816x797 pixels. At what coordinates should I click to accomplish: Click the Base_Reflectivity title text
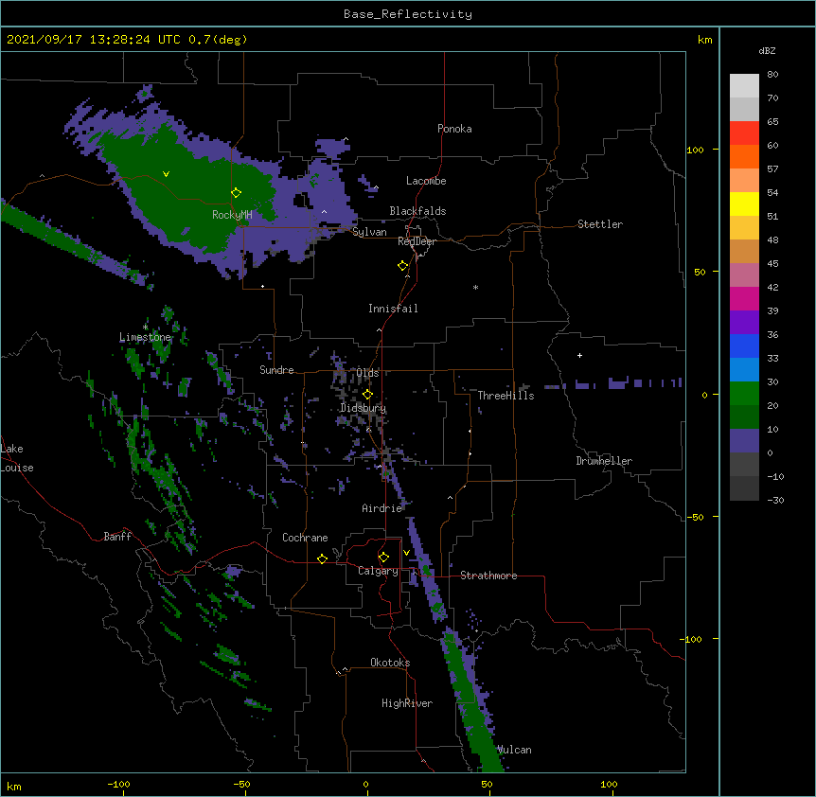[408, 14]
